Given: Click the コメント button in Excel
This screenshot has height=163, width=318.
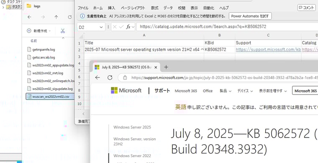Looking at the screenshot, I should point(306,8).
